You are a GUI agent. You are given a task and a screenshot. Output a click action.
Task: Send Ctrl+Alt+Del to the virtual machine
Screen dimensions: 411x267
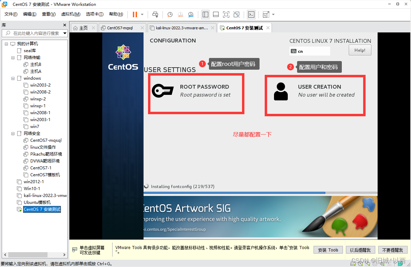point(155,14)
